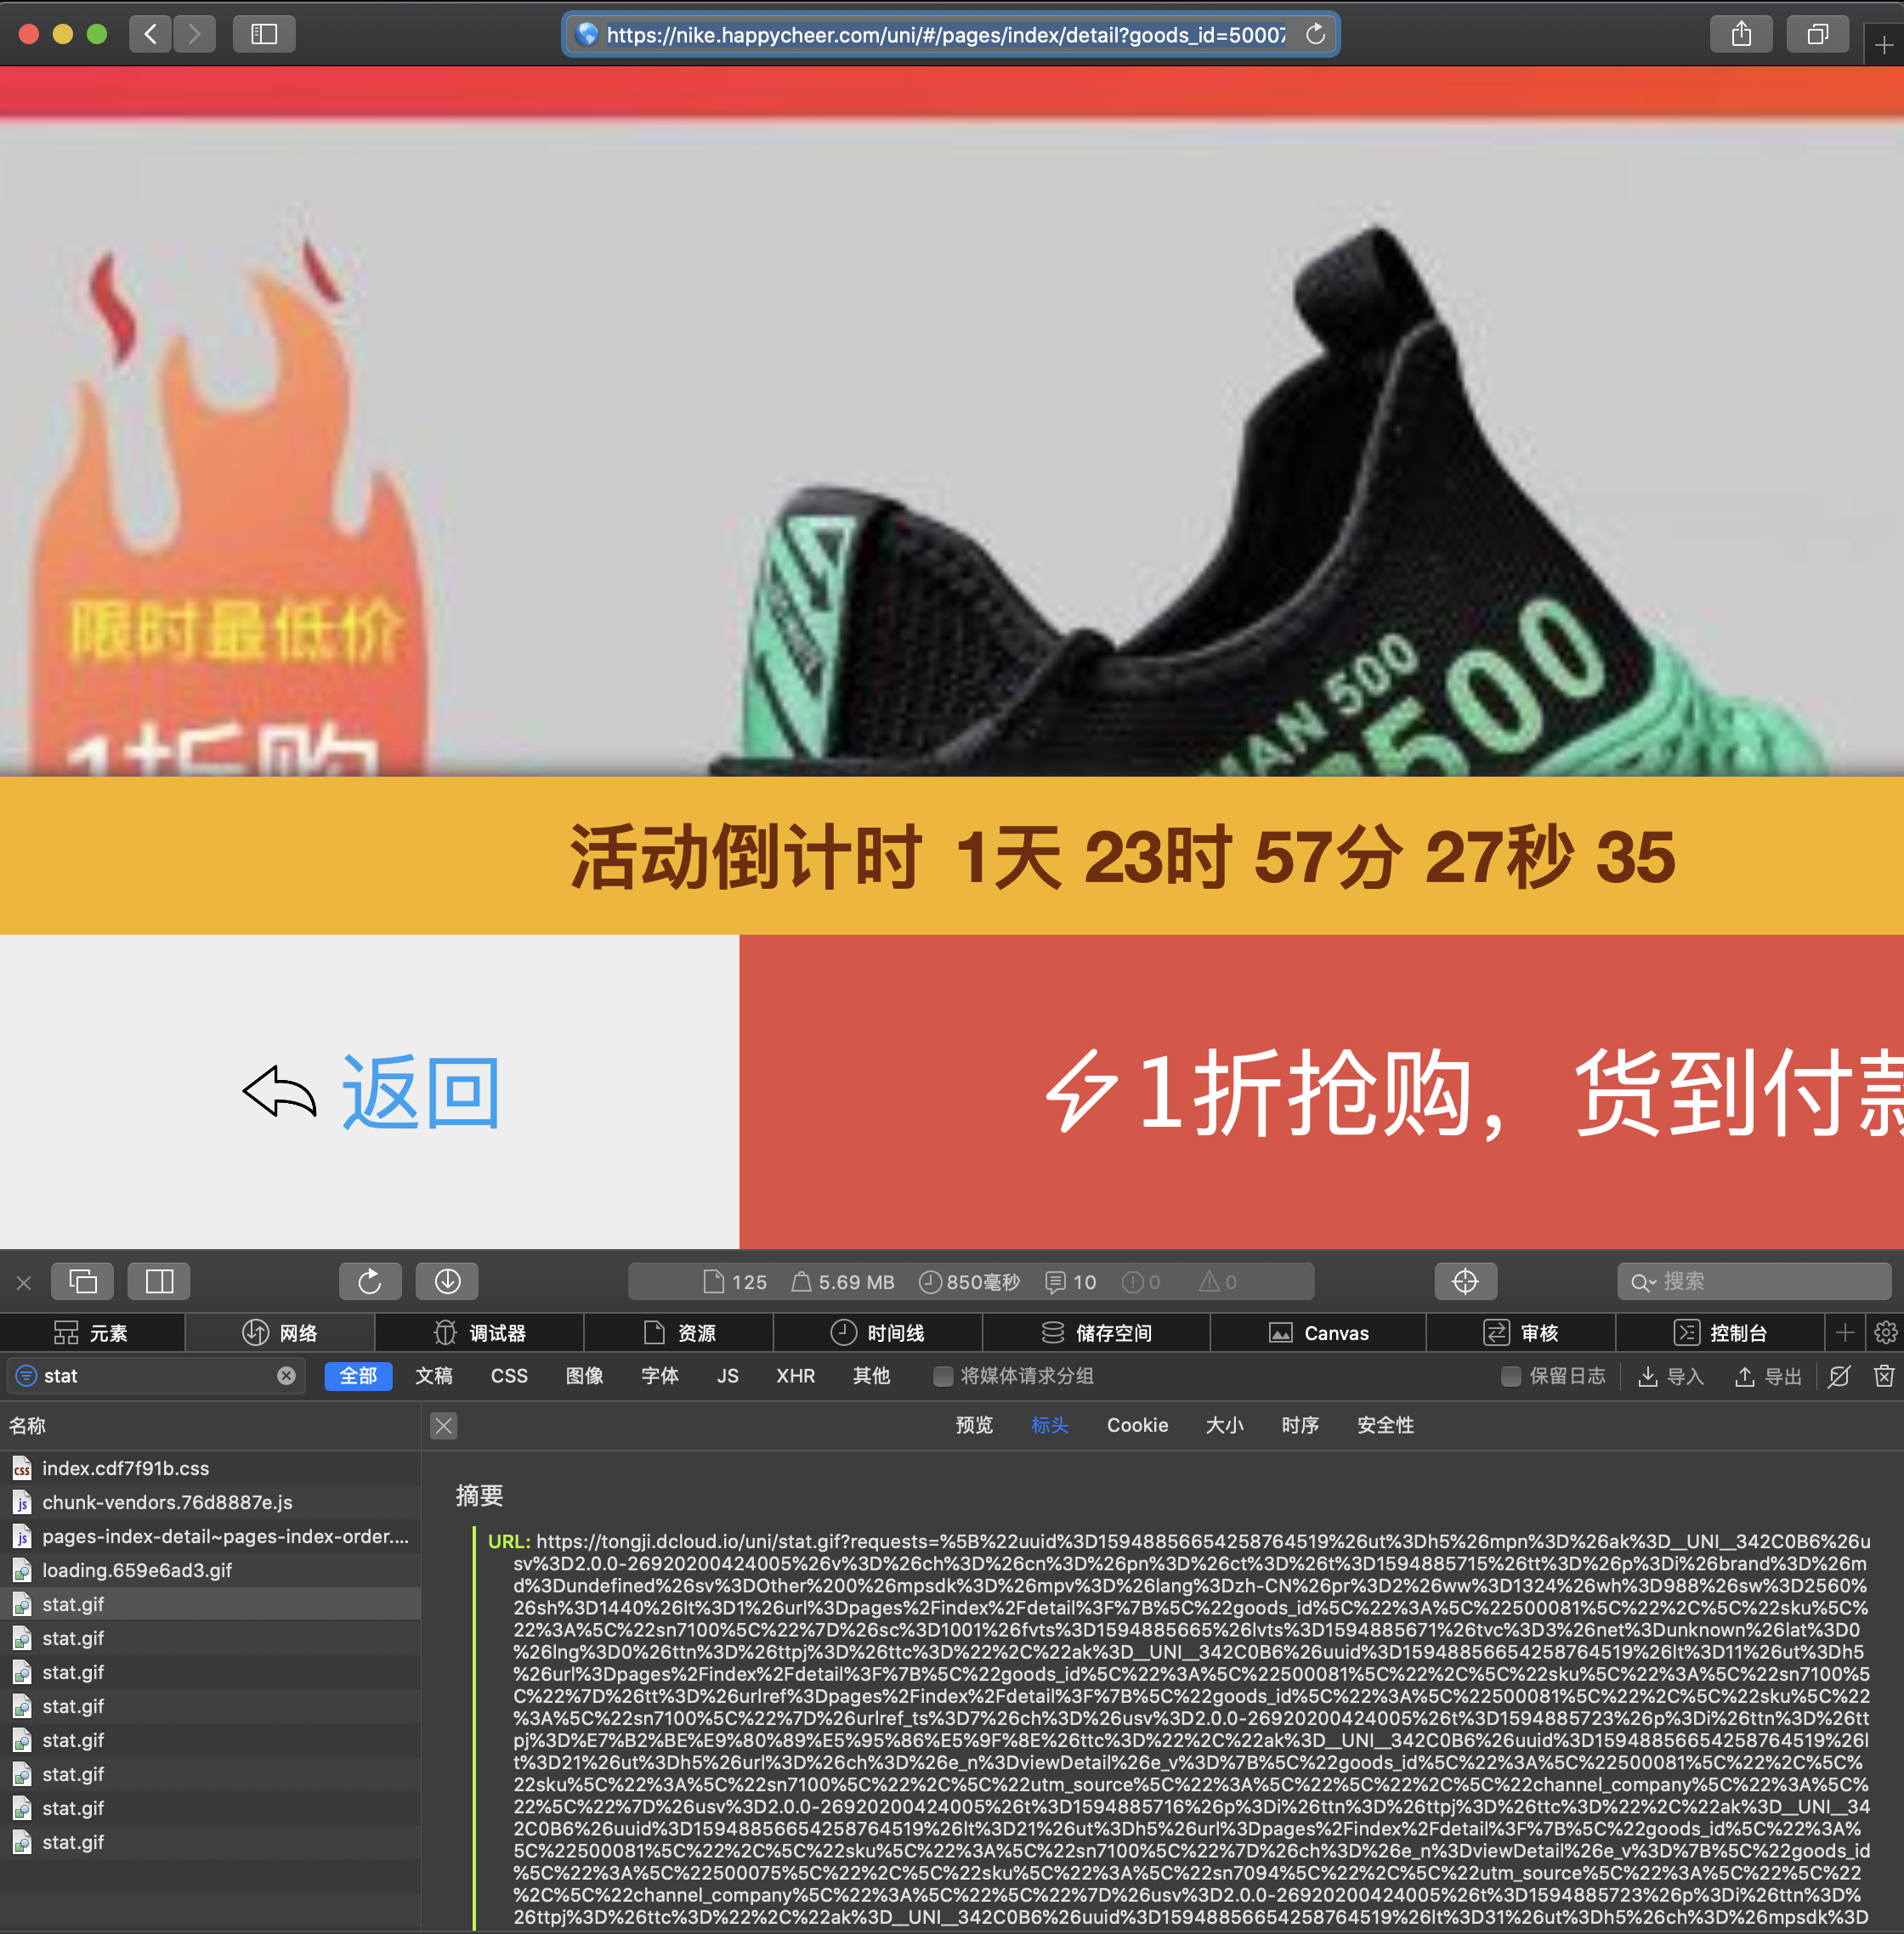
Task: Click the inspector search field
Action: click(x=1754, y=1281)
